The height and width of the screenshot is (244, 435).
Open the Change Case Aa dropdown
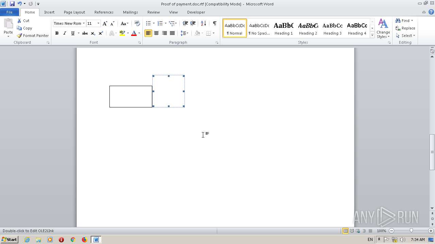(x=124, y=23)
